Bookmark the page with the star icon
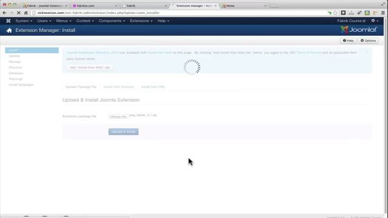Image resolution: width=388 pixels, height=218 pixels. click(335, 13)
